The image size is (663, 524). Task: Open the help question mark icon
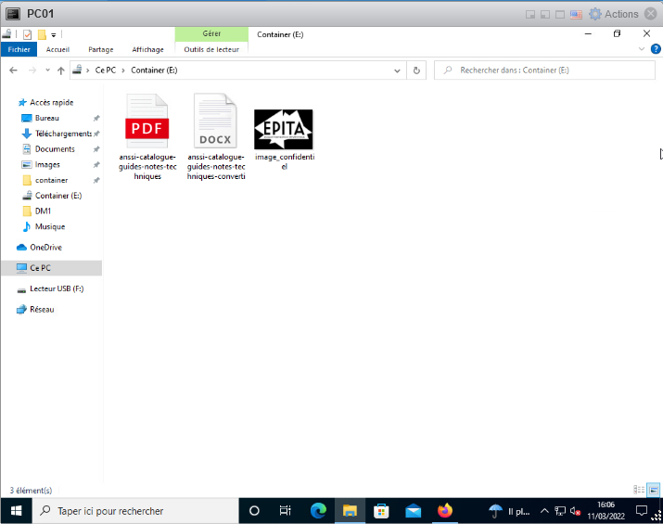point(655,49)
